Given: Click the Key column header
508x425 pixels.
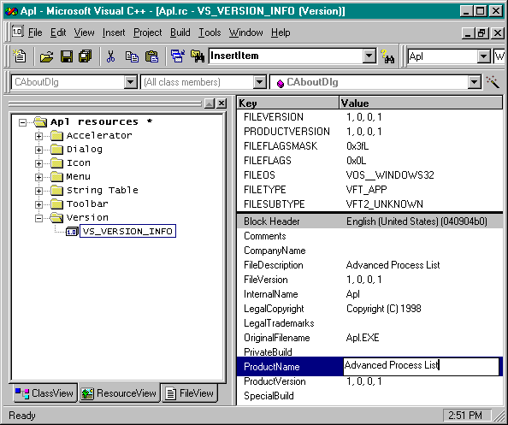Looking at the screenshot, I should 287,103.
